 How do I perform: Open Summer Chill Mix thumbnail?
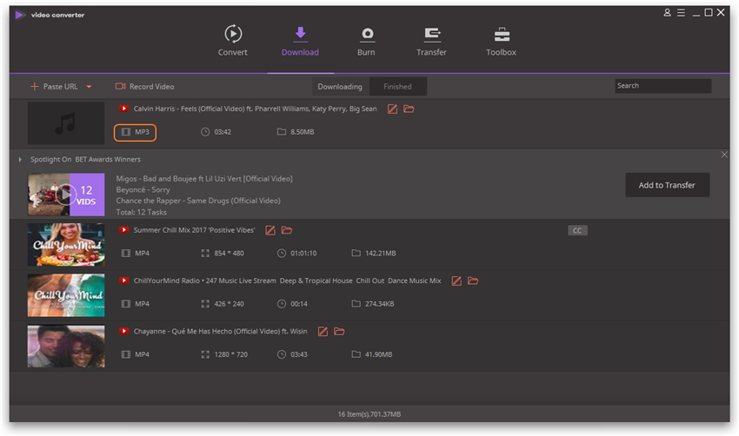tap(66, 245)
